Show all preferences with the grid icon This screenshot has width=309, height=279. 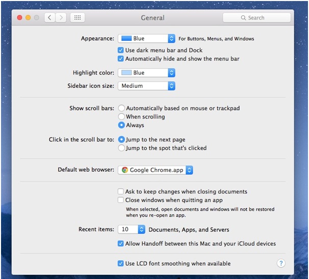78,18
